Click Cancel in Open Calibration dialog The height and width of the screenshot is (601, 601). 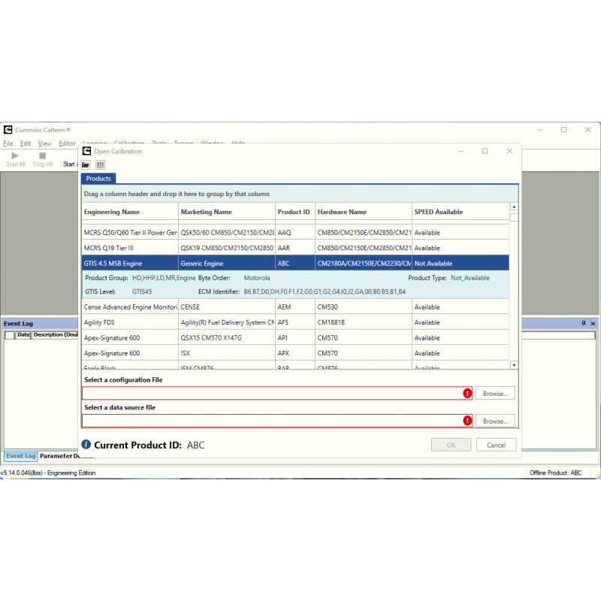(496, 445)
